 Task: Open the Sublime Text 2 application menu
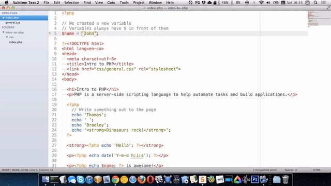[26, 3]
